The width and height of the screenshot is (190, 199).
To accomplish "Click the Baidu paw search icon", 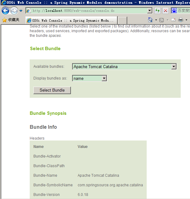I will (174, 11).
